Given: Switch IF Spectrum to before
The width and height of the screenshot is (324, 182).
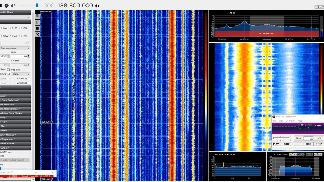Looking at the screenshot, I should point(293,154).
